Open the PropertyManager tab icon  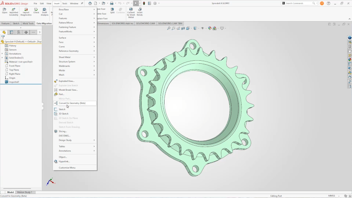11,32
